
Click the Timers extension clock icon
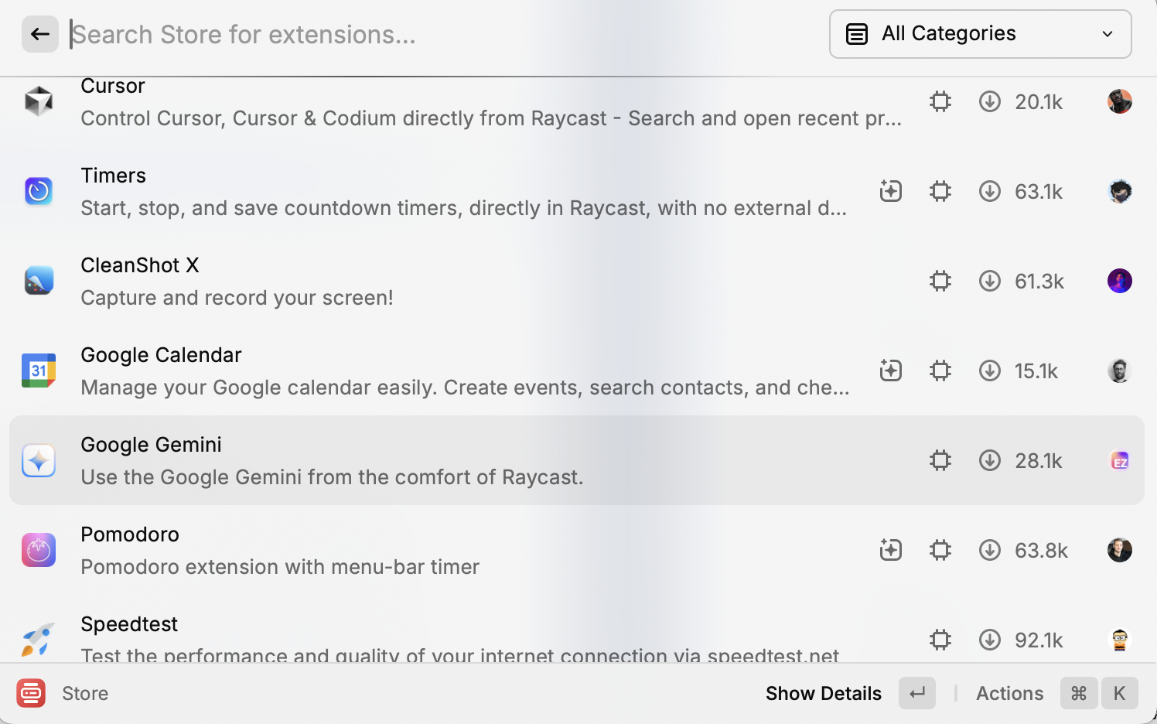[x=39, y=191]
